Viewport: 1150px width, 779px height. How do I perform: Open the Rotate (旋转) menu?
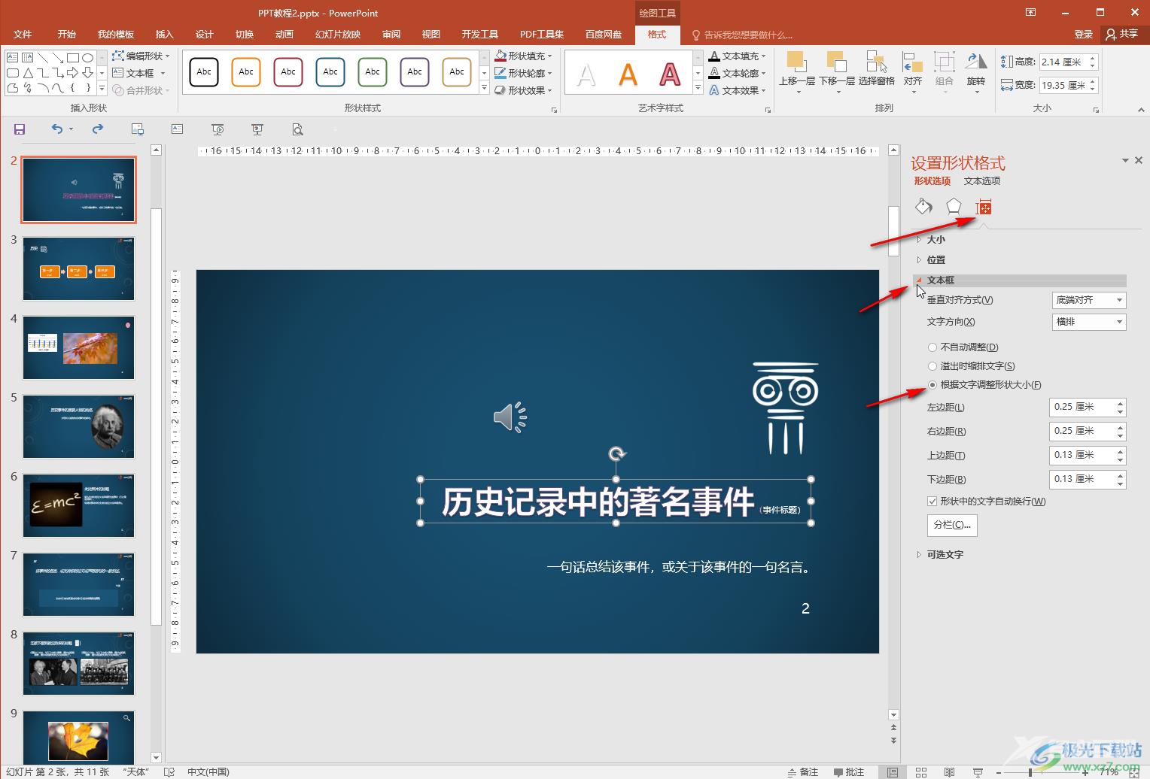click(976, 72)
